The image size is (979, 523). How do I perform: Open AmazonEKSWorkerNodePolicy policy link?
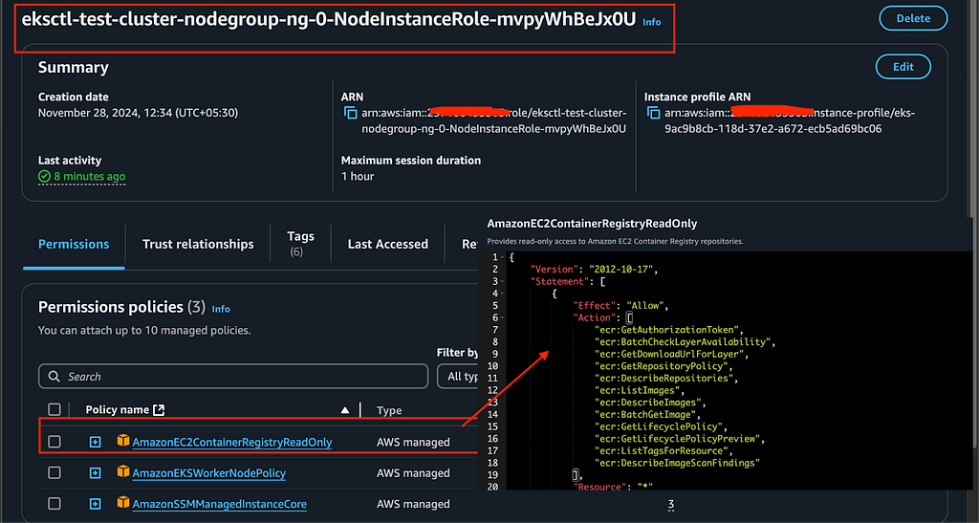coord(209,473)
